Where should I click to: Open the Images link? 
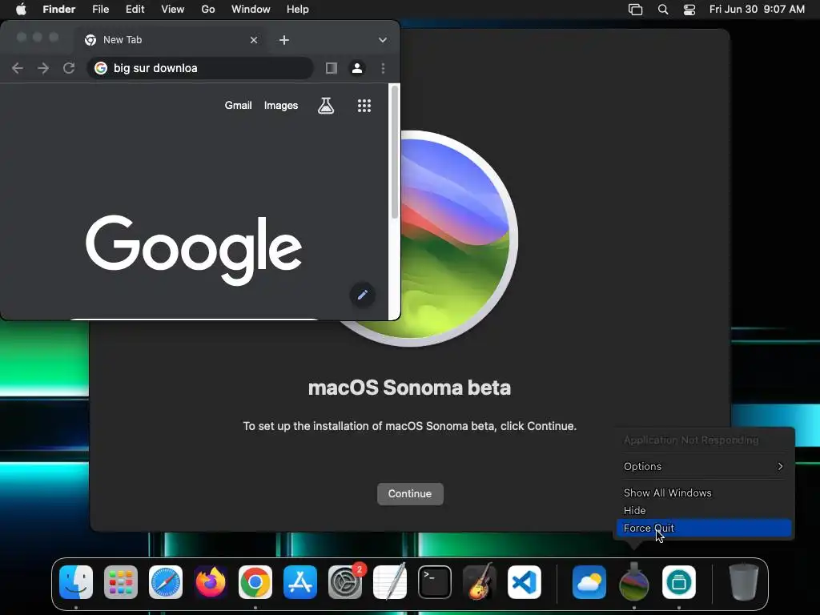[281, 105]
